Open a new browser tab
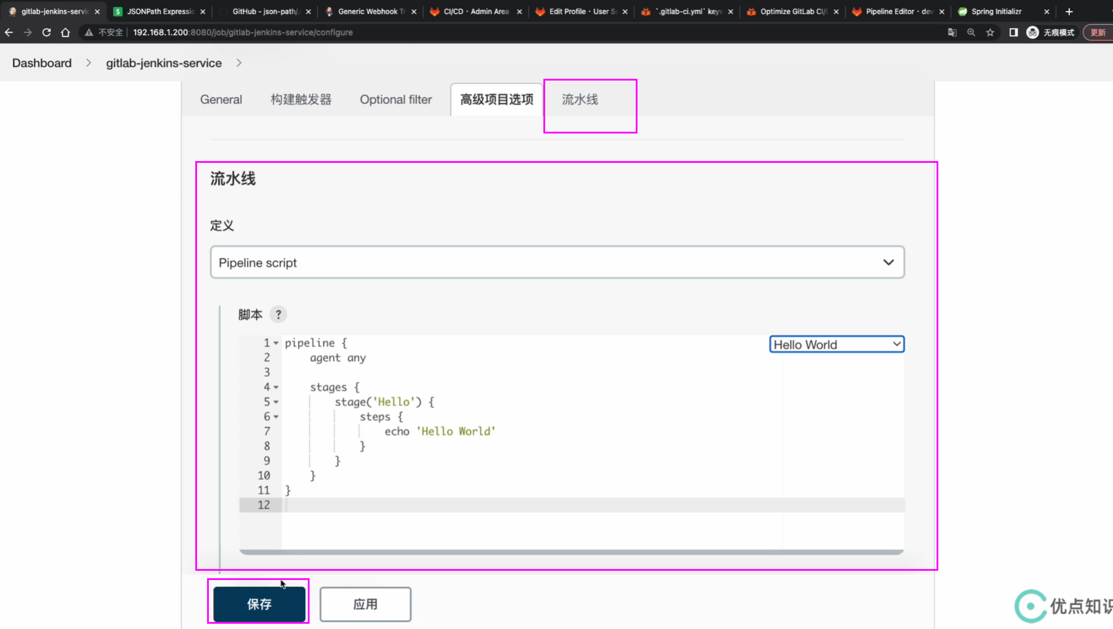Image resolution: width=1113 pixels, height=629 pixels. pyautogui.click(x=1069, y=12)
